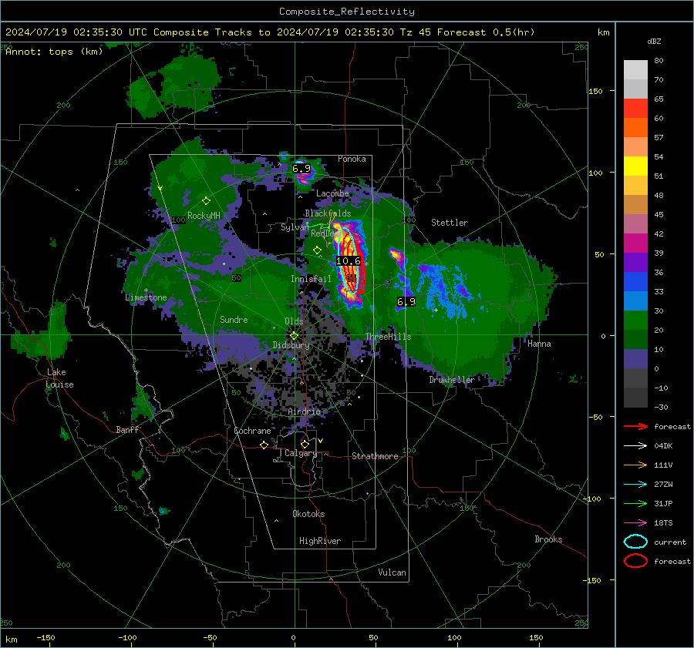Screen dimensions: 694x648
Task: Click the ThreeHills label
Action: pyautogui.click(x=388, y=337)
